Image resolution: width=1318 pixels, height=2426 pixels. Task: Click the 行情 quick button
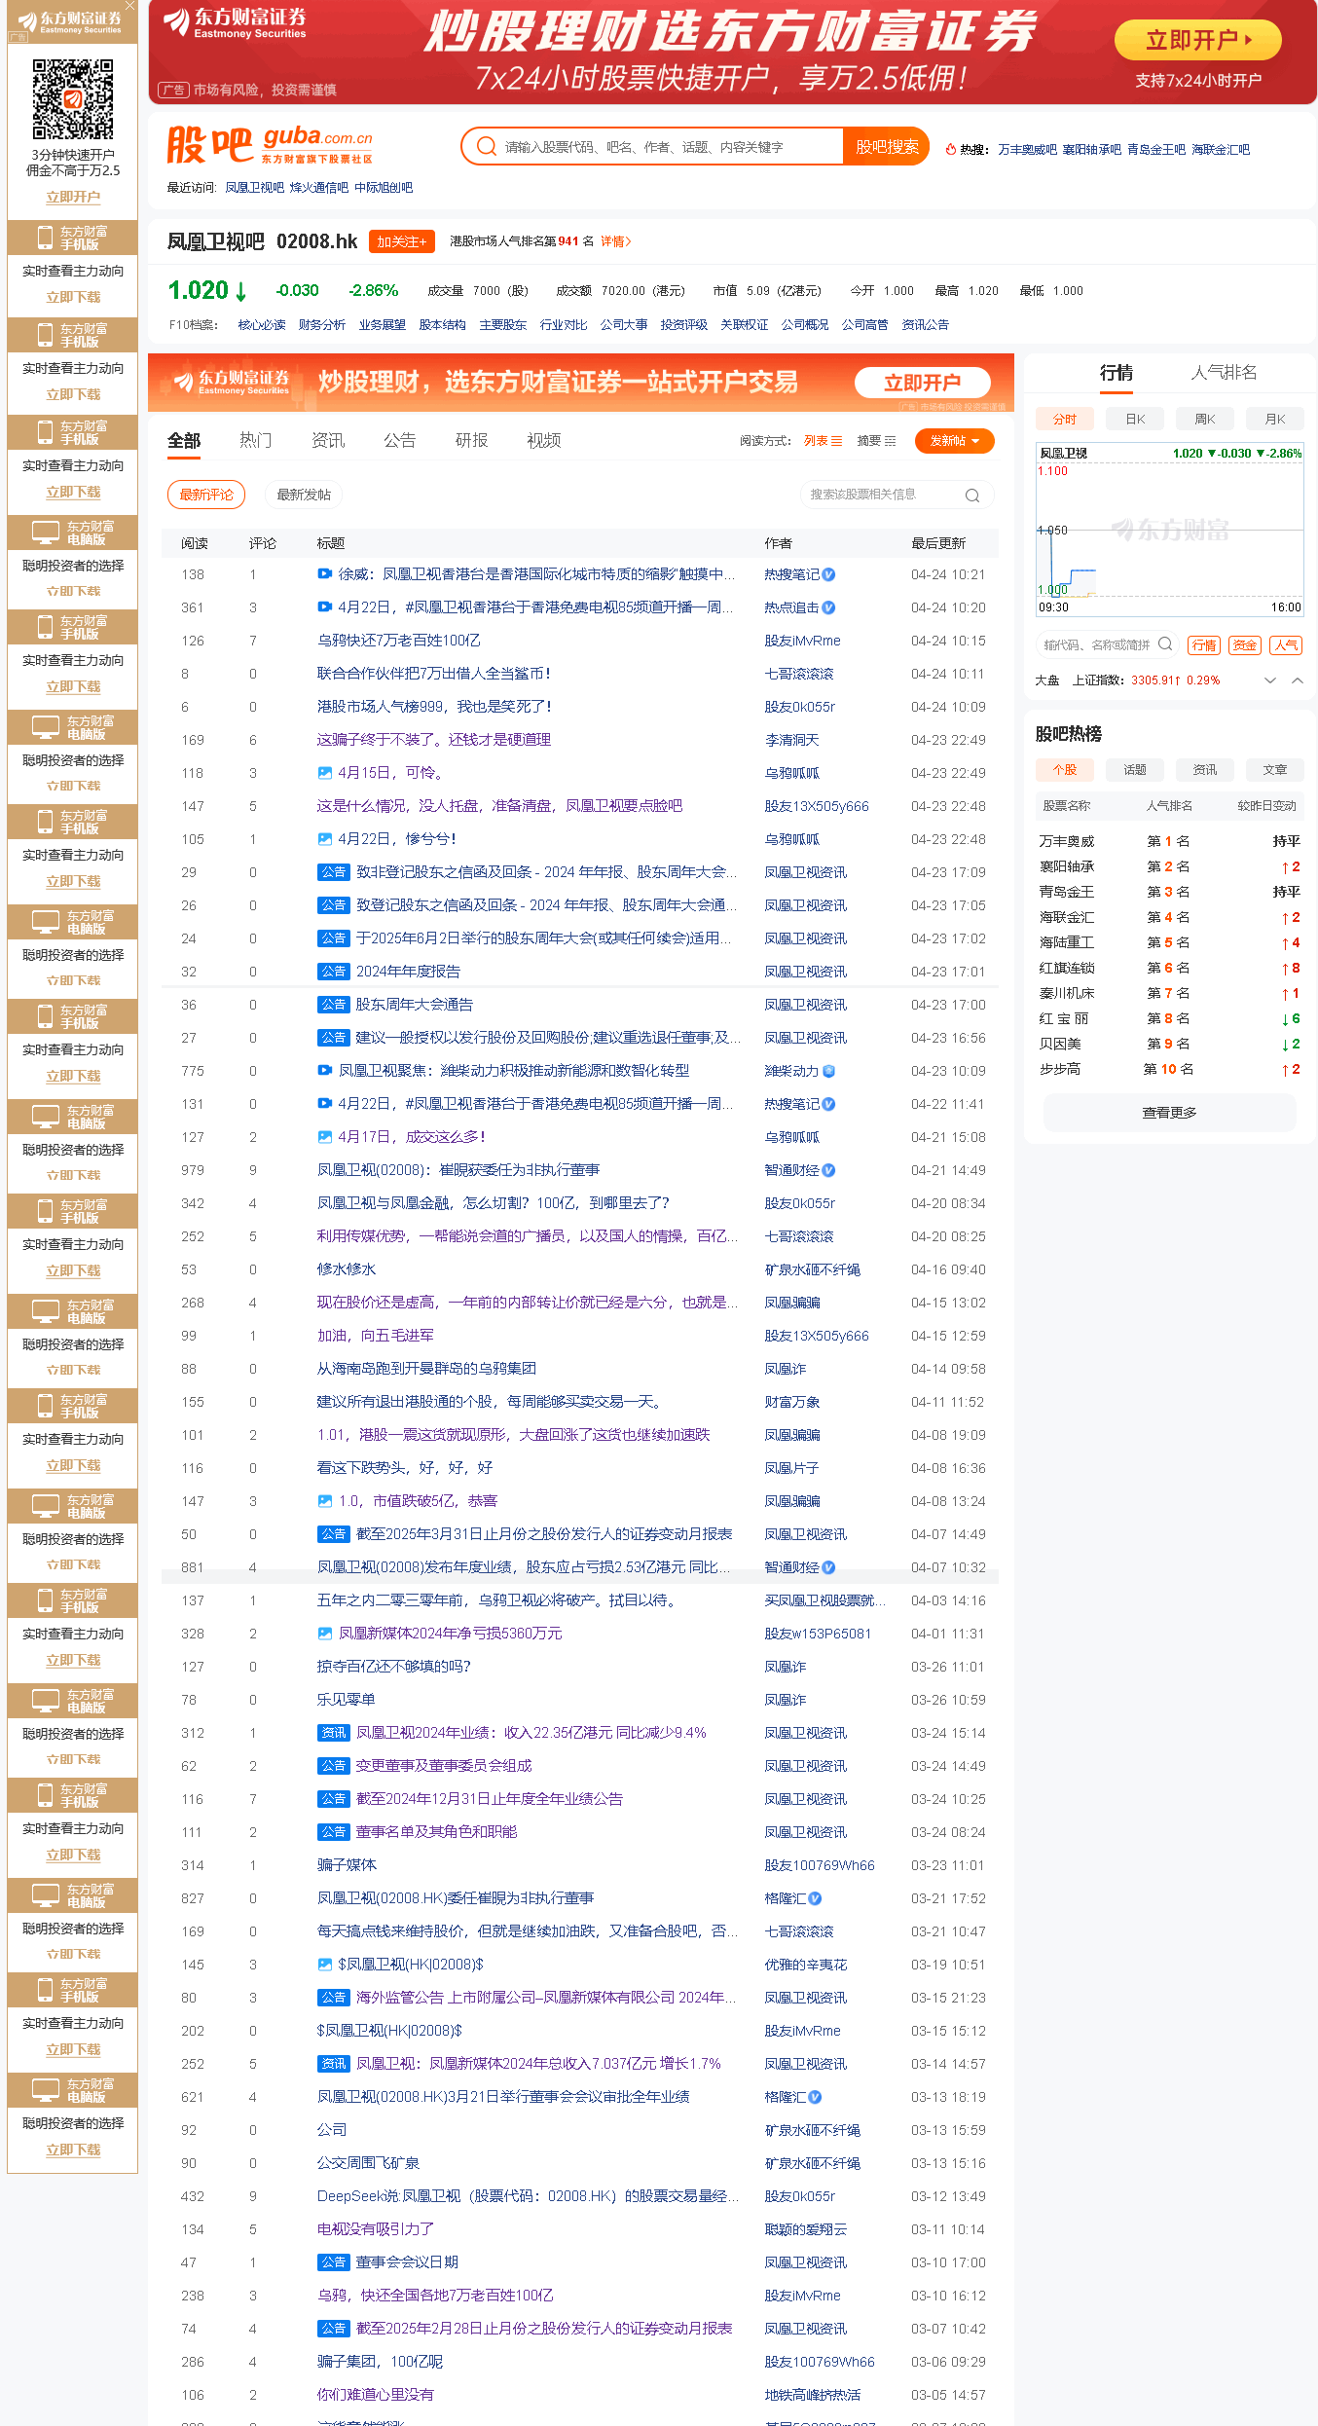coord(1204,645)
